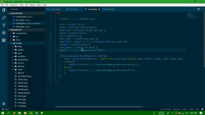This screenshot has height=115, width=205.
Task: Click the 10:47 AM taskbar clock
Action: click(x=193, y=113)
